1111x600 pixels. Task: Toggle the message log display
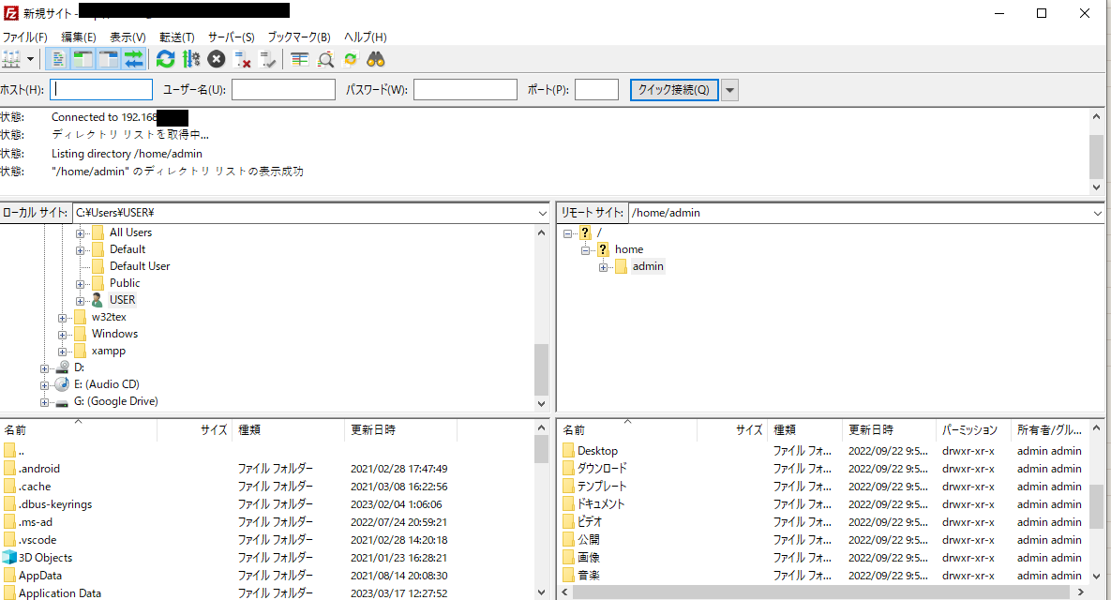(x=57, y=59)
